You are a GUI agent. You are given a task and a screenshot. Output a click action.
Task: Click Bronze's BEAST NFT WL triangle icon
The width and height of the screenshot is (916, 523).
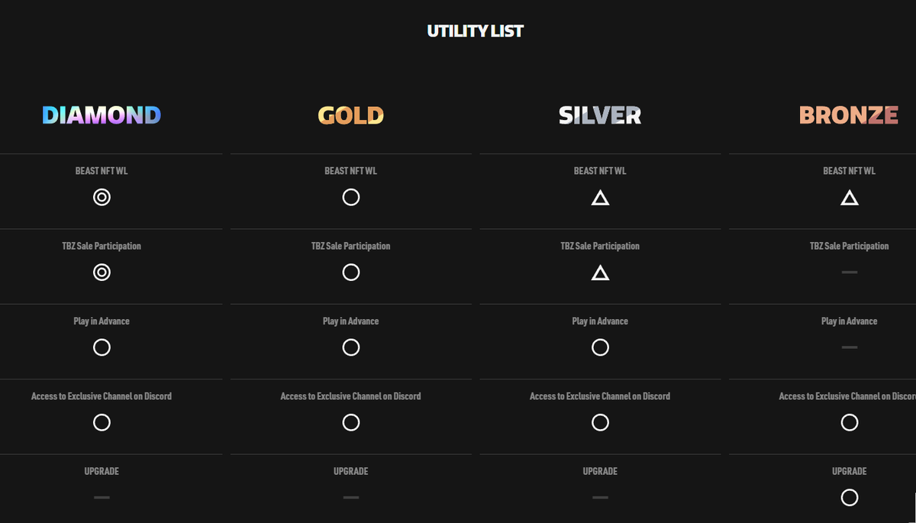[x=850, y=199]
